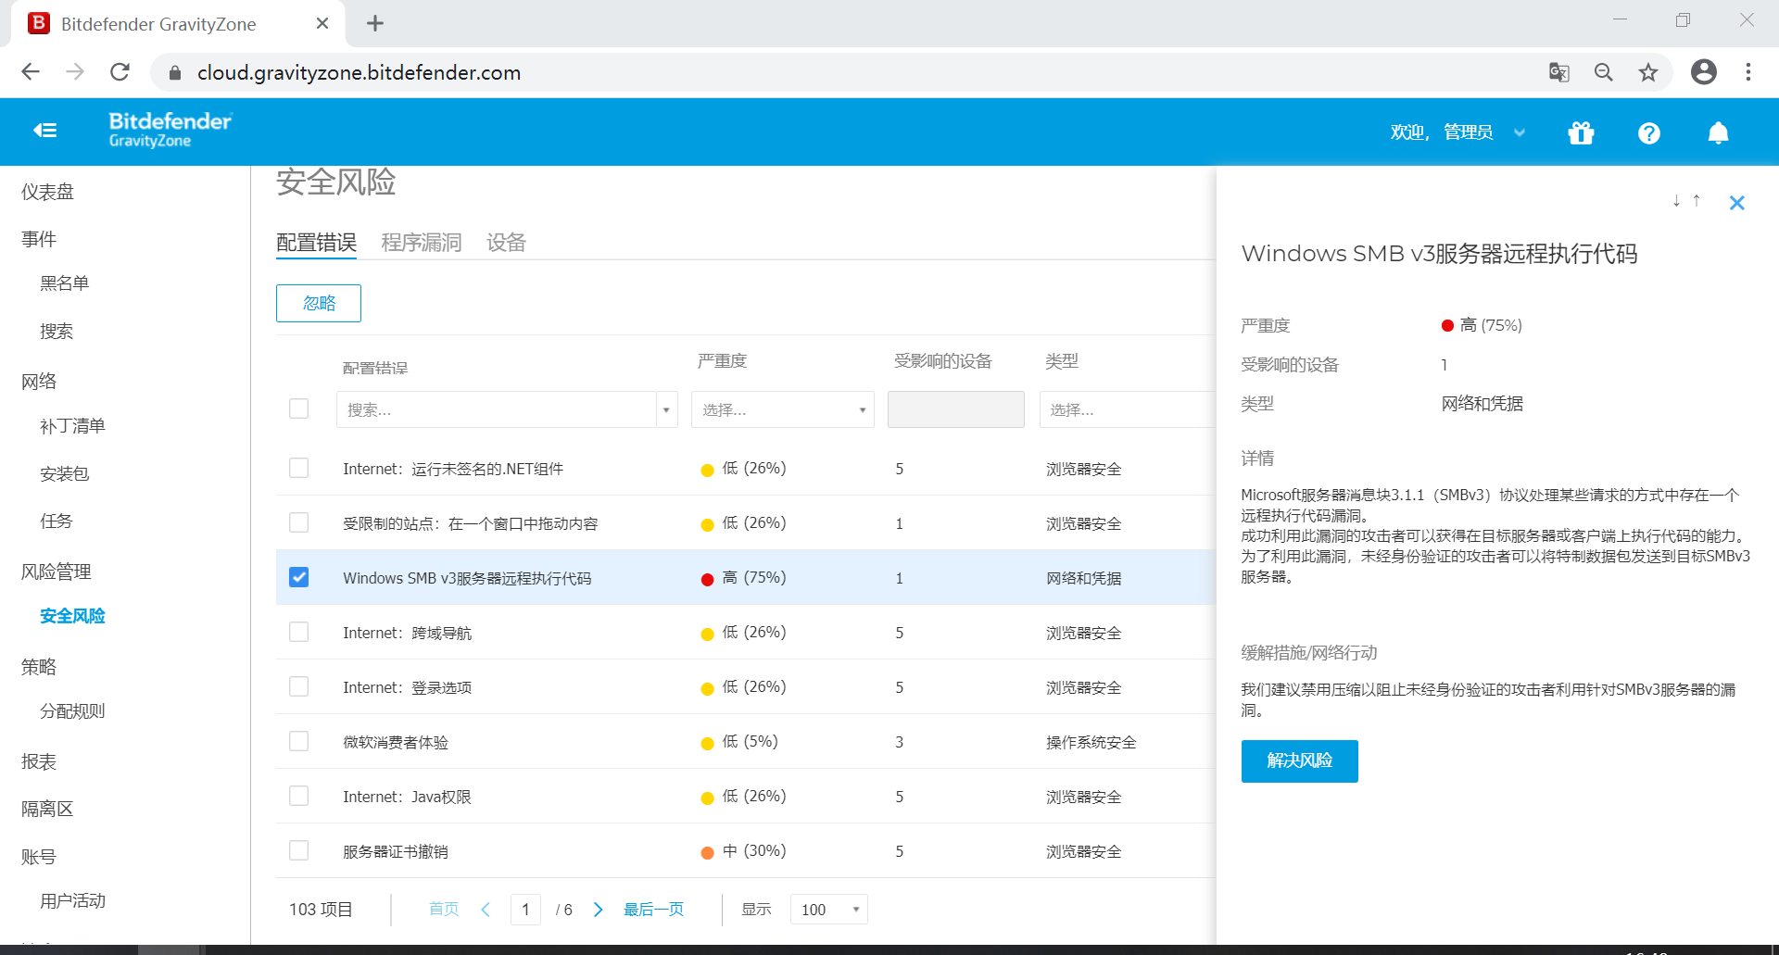The image size is (1779, 955).
Task: Focus the 配置错误 search input field
Action: [x=496, y=409]
